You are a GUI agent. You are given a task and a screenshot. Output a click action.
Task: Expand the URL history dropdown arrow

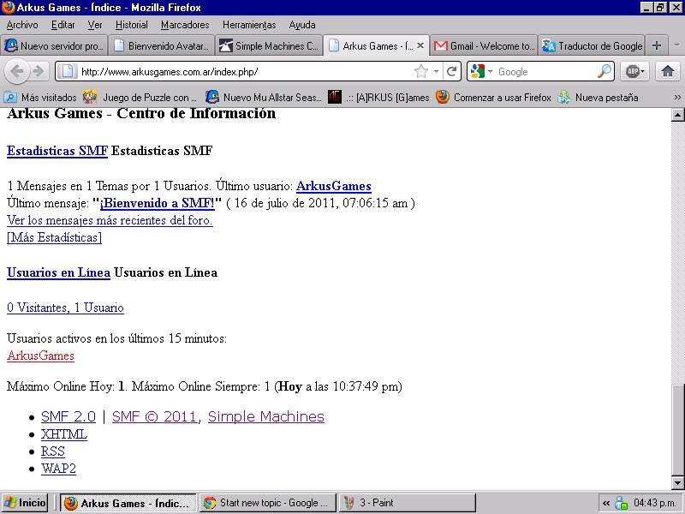(436, 71)
